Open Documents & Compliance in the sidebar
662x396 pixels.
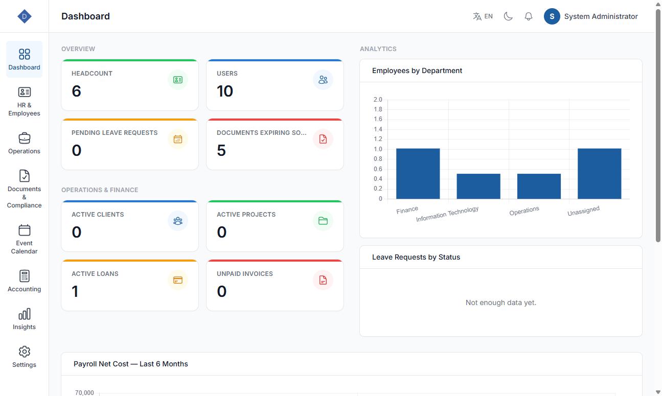[x=24, y=189]
